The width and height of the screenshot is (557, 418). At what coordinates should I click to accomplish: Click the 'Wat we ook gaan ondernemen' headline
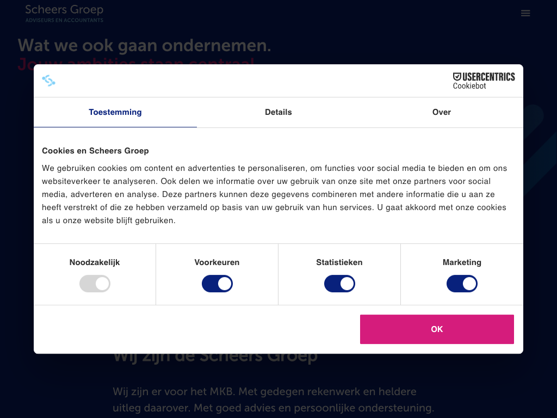point(144,46)
